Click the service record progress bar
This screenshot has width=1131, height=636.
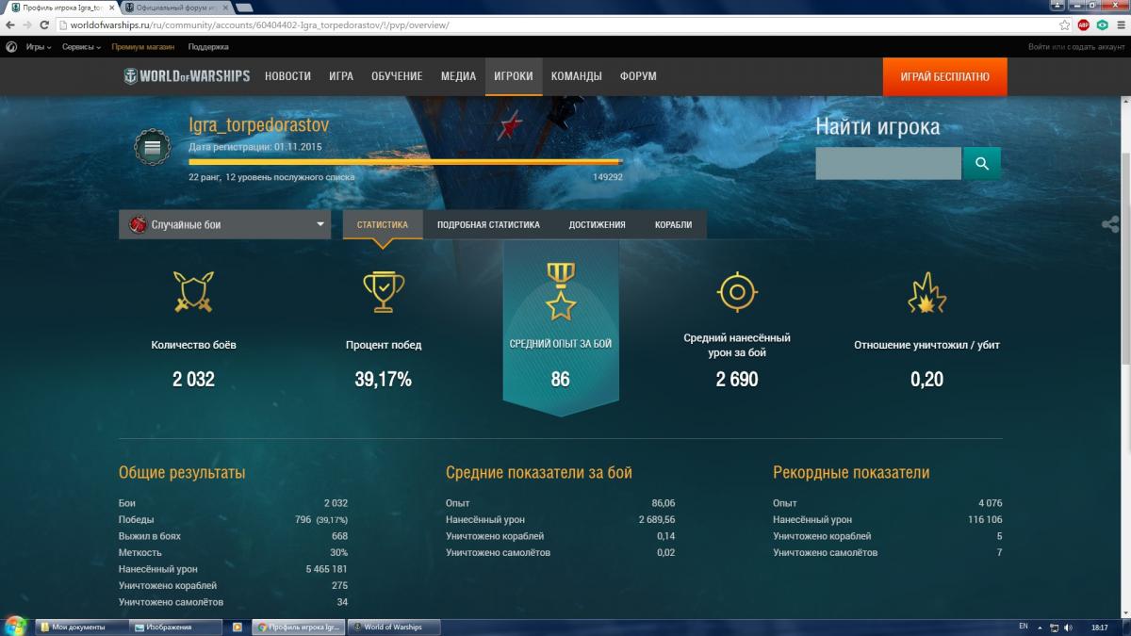[405, 162]
